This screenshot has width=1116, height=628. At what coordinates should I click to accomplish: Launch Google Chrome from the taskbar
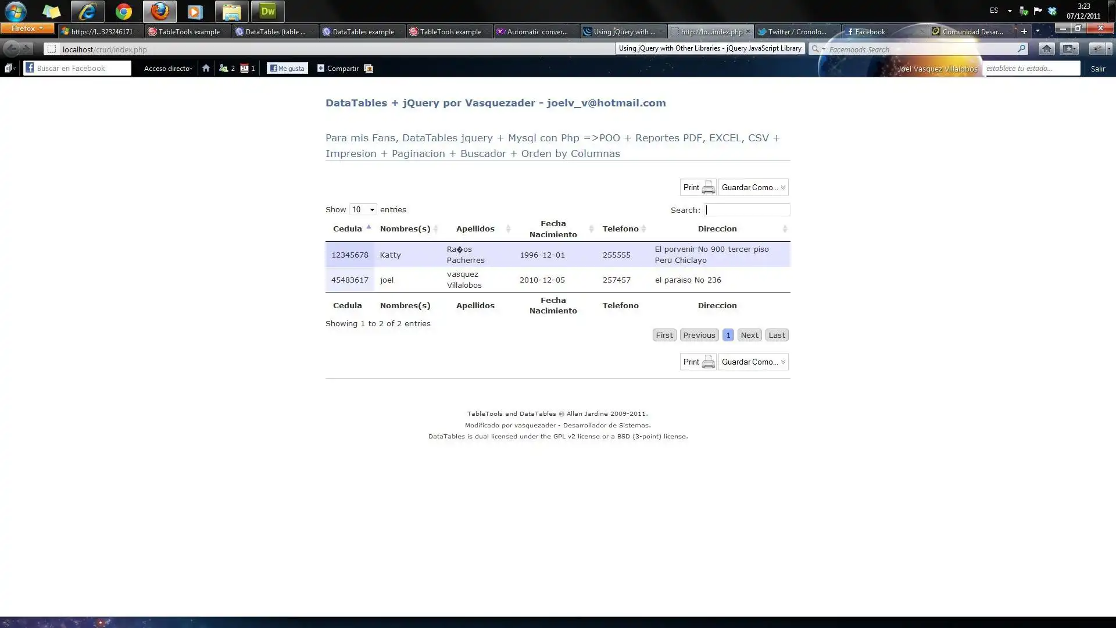pos(123,12)
